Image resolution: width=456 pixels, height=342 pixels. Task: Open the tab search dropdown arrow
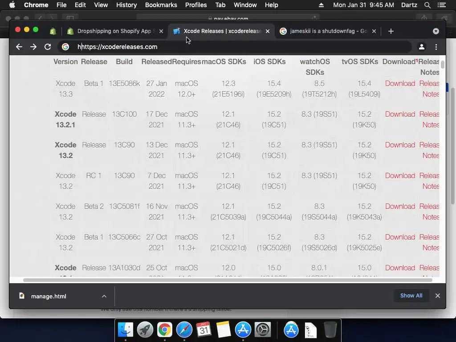[436, 31]
